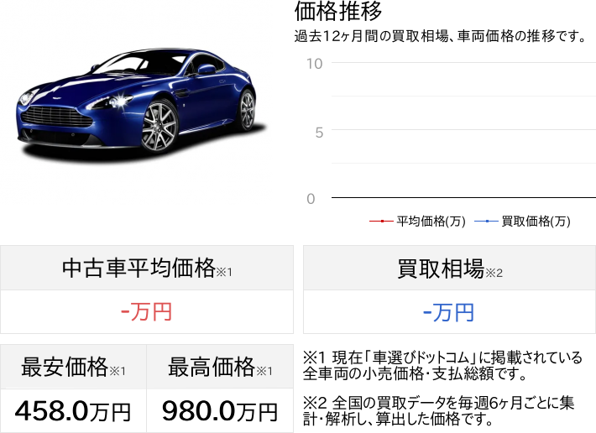Click the chart's 0 baseline axis

click(x=463, y=197)
